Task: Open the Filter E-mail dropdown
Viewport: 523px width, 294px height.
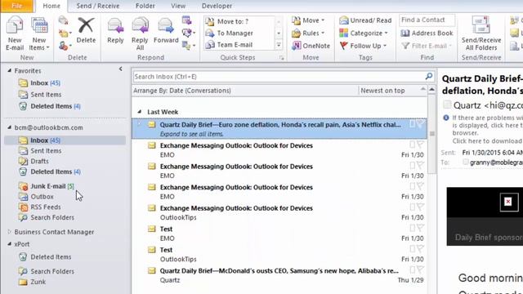Action: click(x=427, y=46)
